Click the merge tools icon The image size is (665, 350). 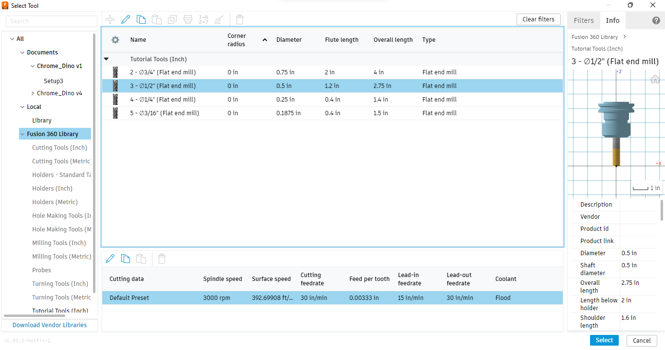coord(188,19)
